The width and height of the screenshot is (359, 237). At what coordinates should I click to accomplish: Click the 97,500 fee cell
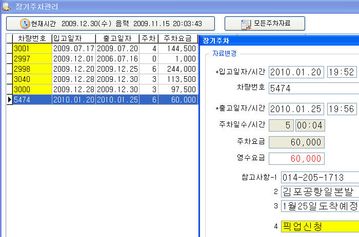pos(178,90)
